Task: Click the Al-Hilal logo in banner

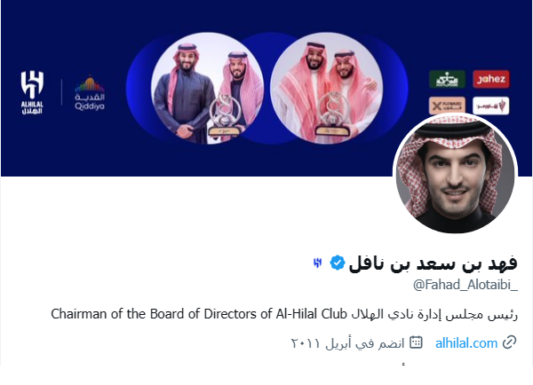Action: tap(32, 92)
